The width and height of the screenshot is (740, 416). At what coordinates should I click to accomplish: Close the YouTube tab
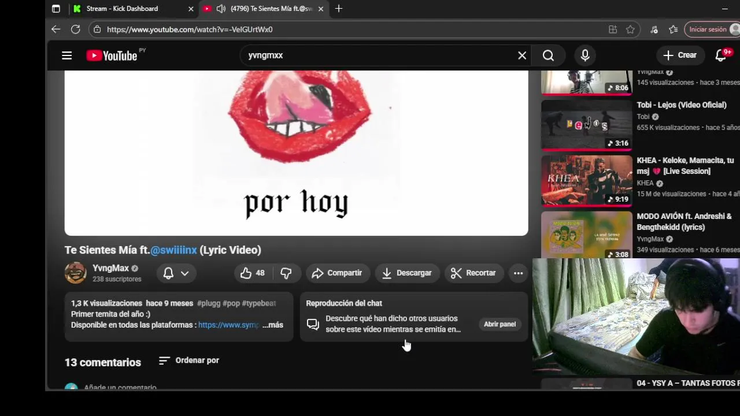pyautogui.click(x=321, y=9)
